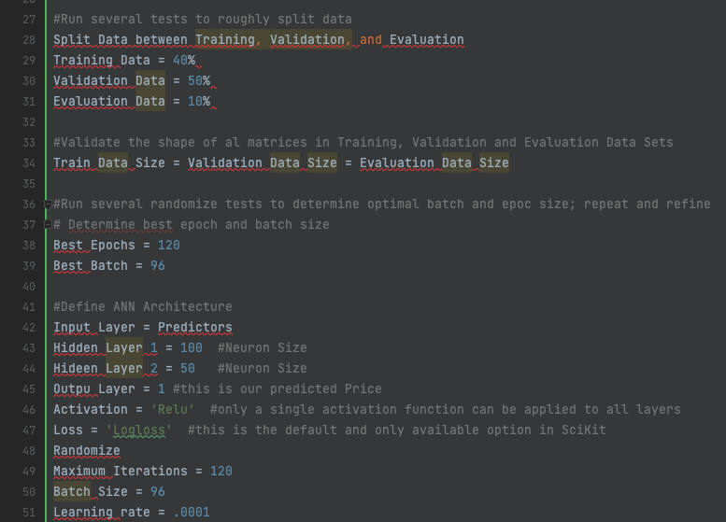Image resolution: width=726 pixels, height=522 pixels.
Task: Click the Learning rate value .0001
Action: pyautogui.click(x=191, y=512)
